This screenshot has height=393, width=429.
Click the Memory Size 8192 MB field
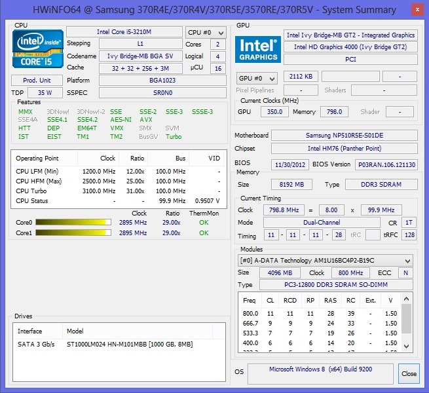point(291,184)
